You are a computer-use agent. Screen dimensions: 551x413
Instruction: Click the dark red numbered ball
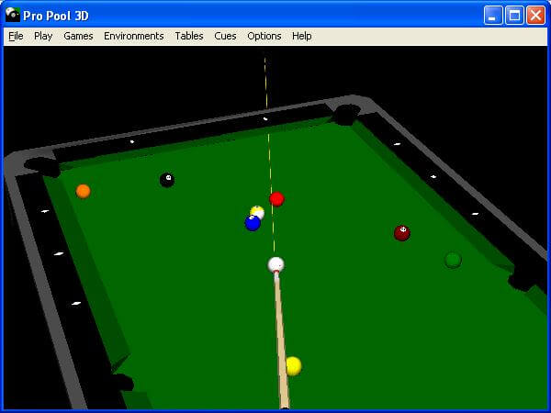pyautogui.click(x=402, y=233)
